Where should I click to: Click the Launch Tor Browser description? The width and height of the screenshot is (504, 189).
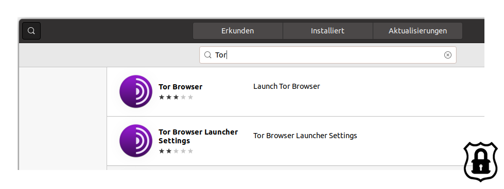click(286, 86)
